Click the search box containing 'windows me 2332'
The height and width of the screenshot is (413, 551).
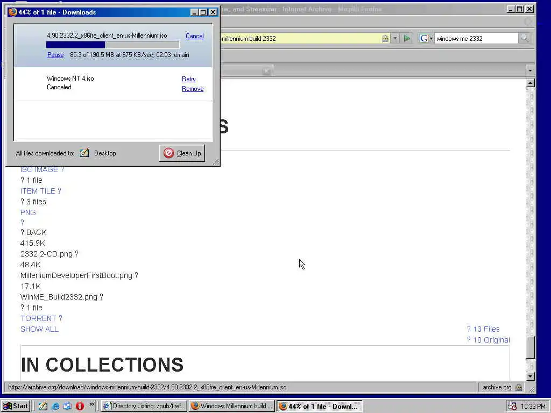(476, 39)
